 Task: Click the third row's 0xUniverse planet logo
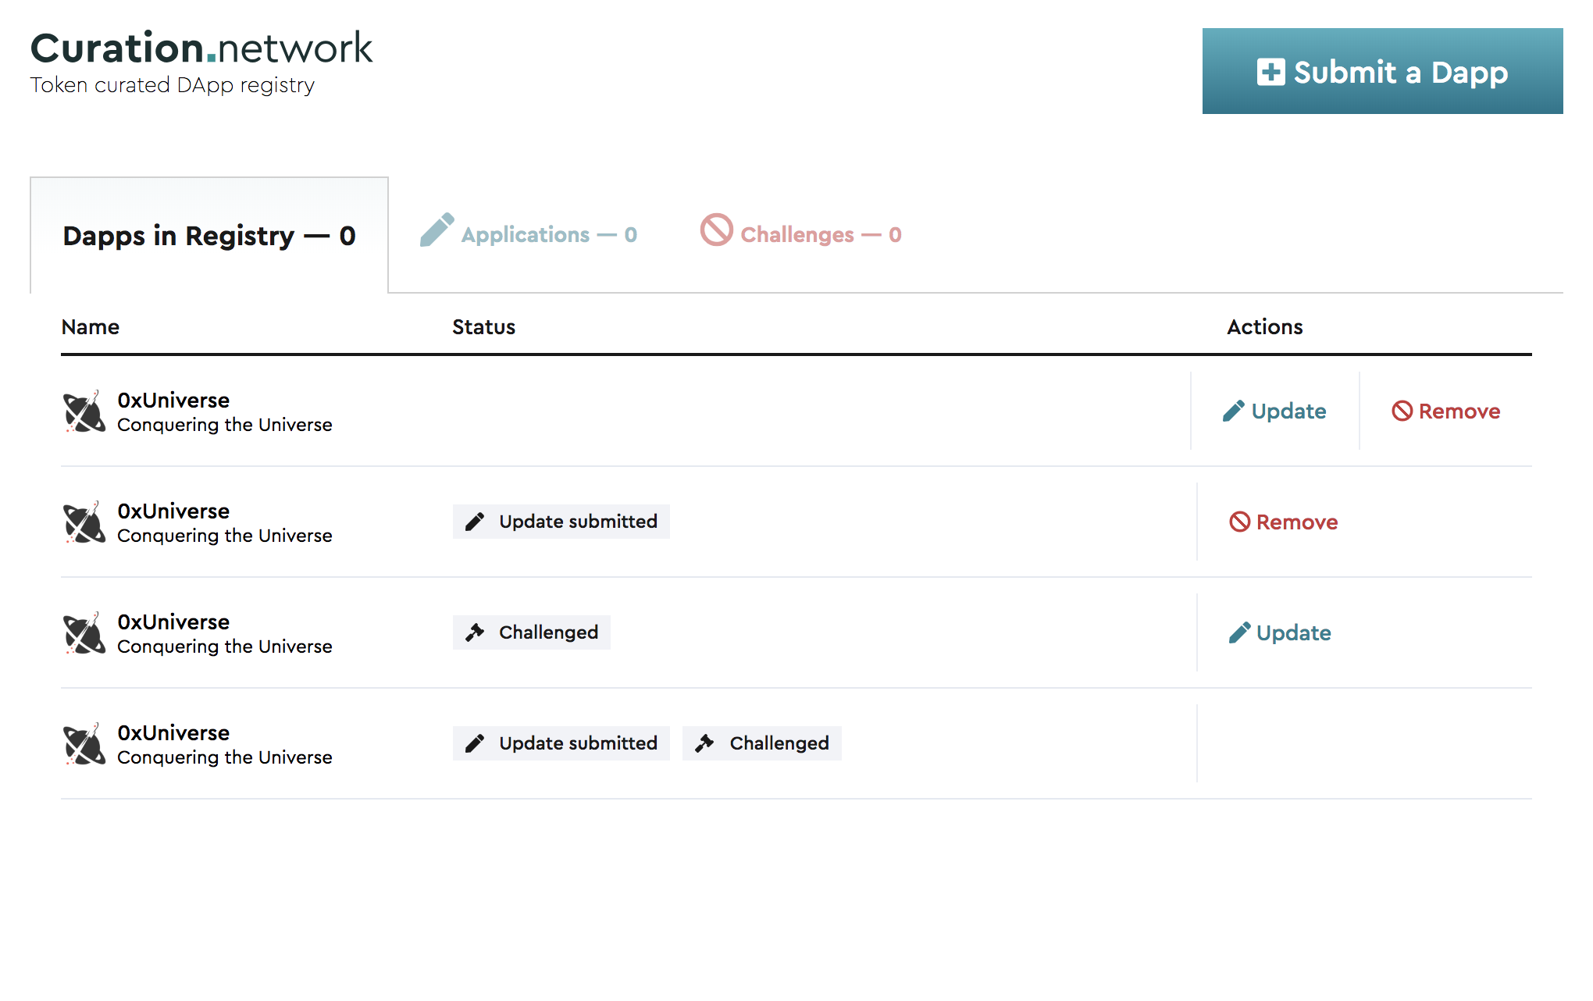(x=84, y=633)
